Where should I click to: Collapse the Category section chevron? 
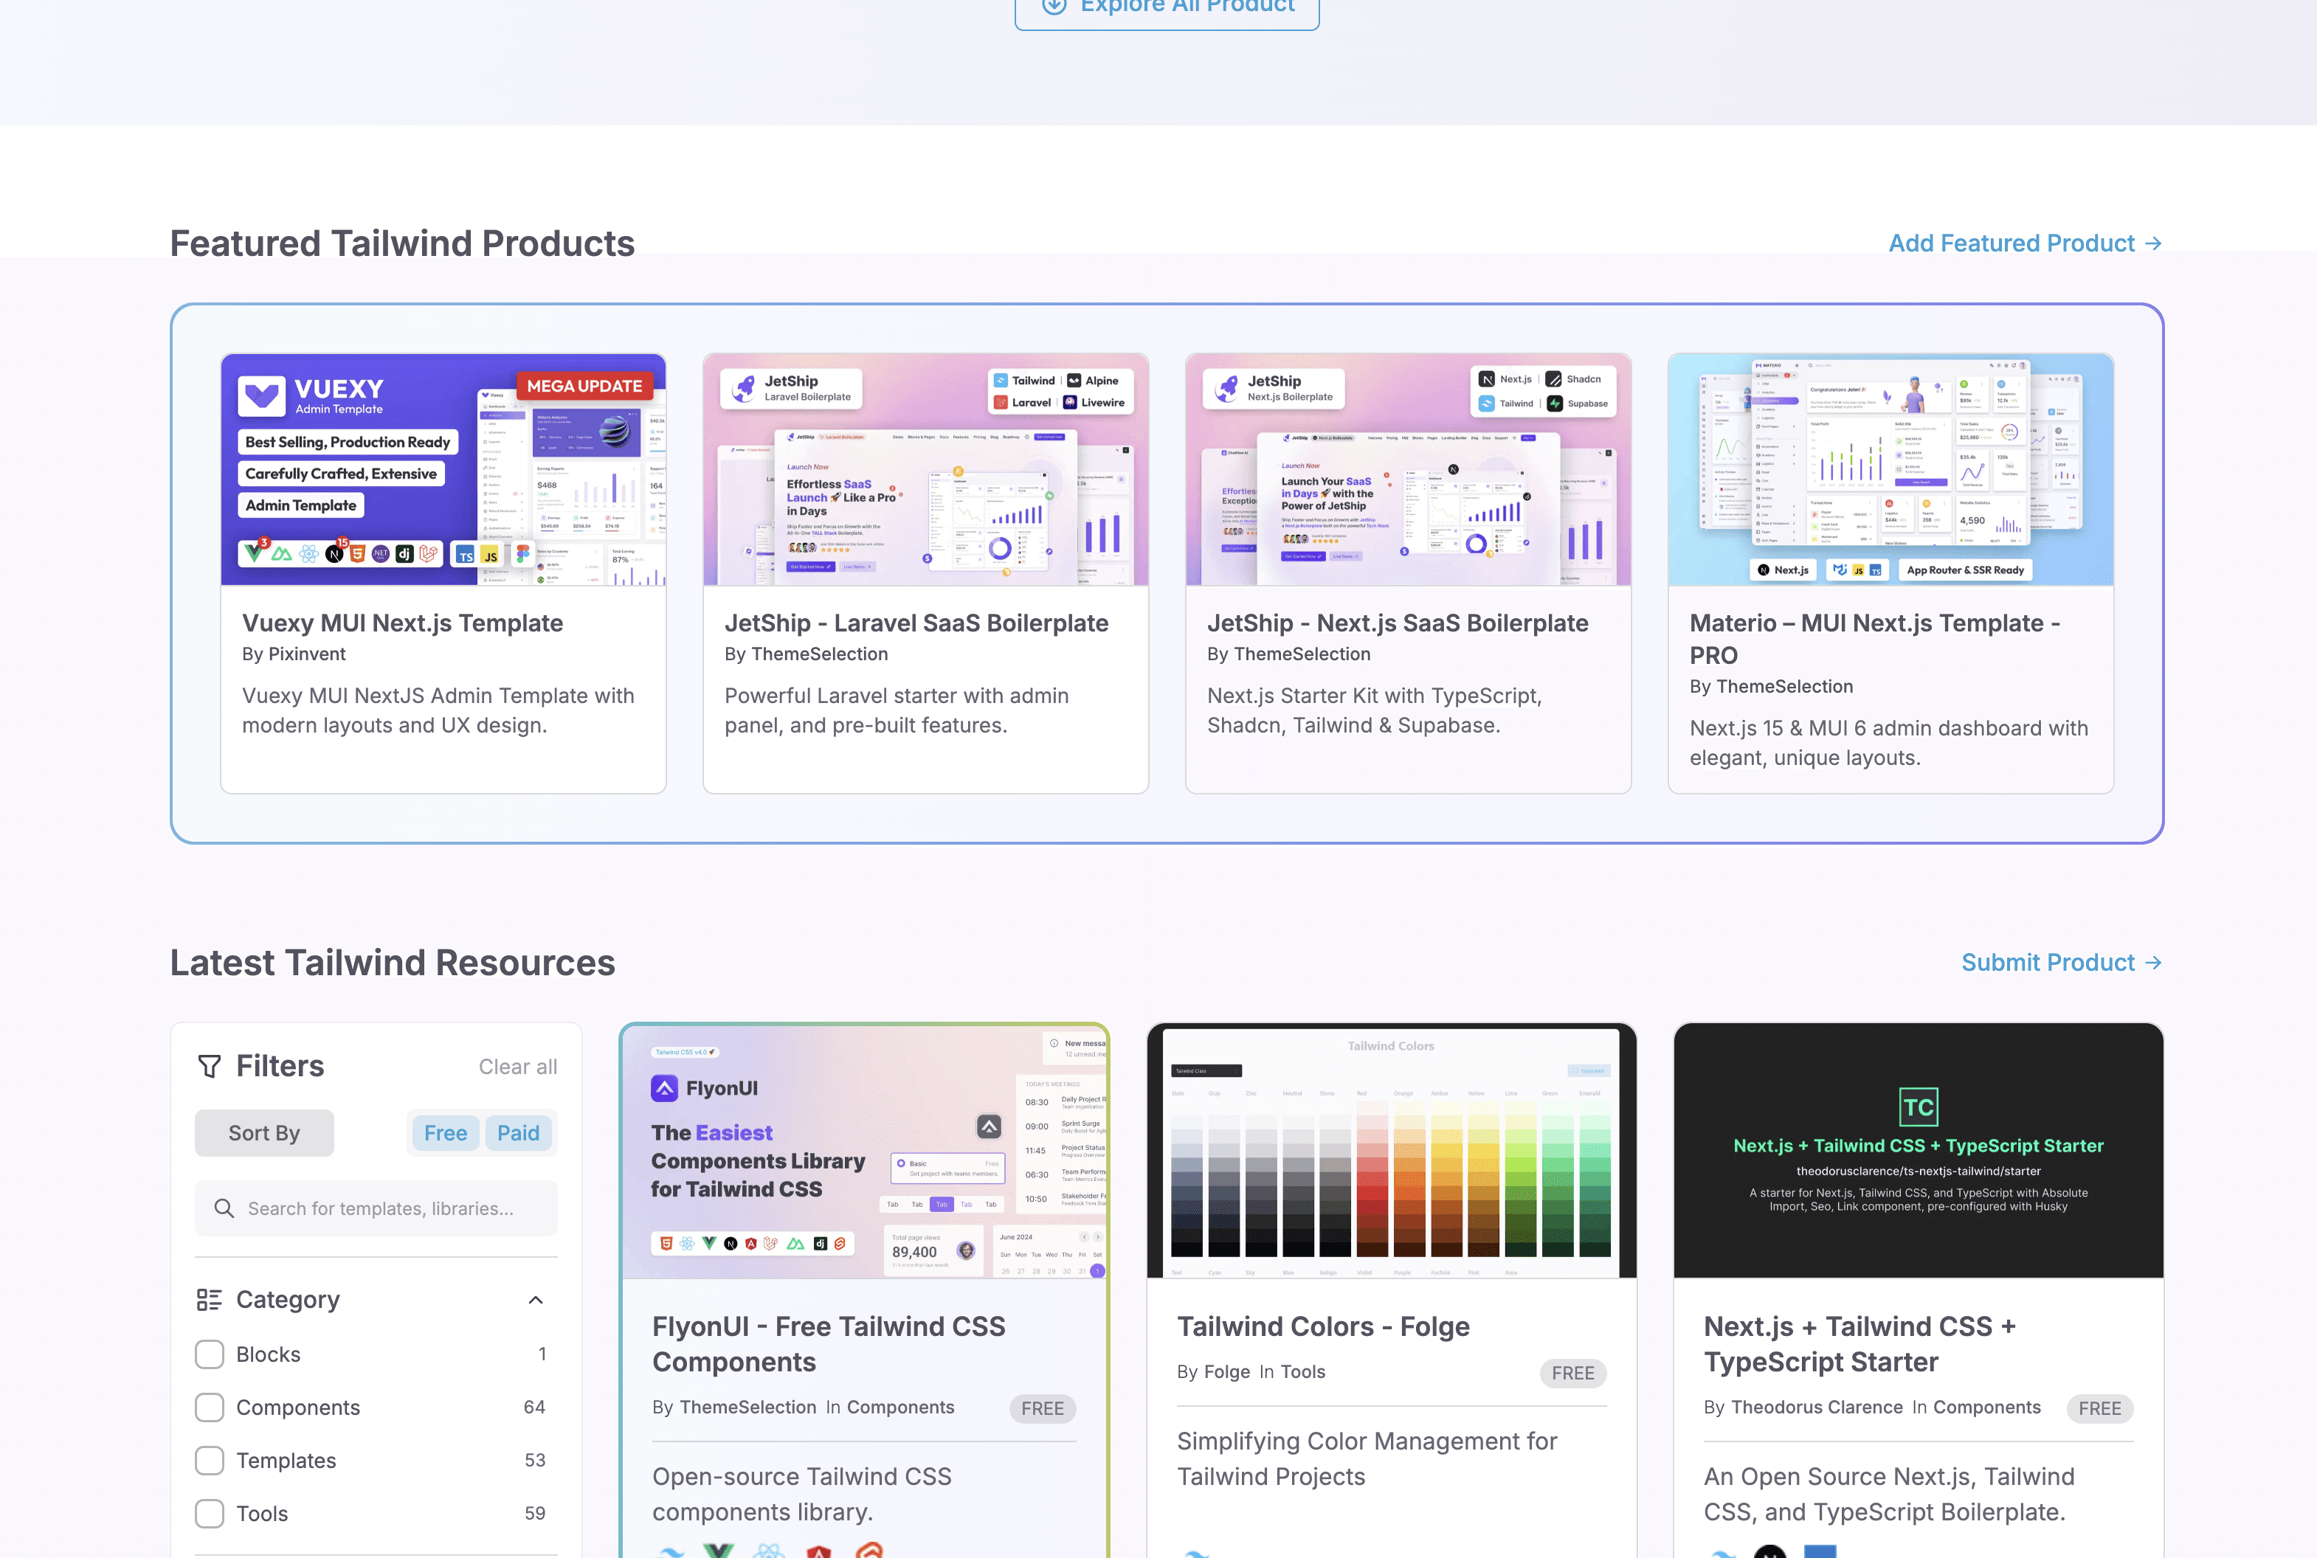point(536,1300)
